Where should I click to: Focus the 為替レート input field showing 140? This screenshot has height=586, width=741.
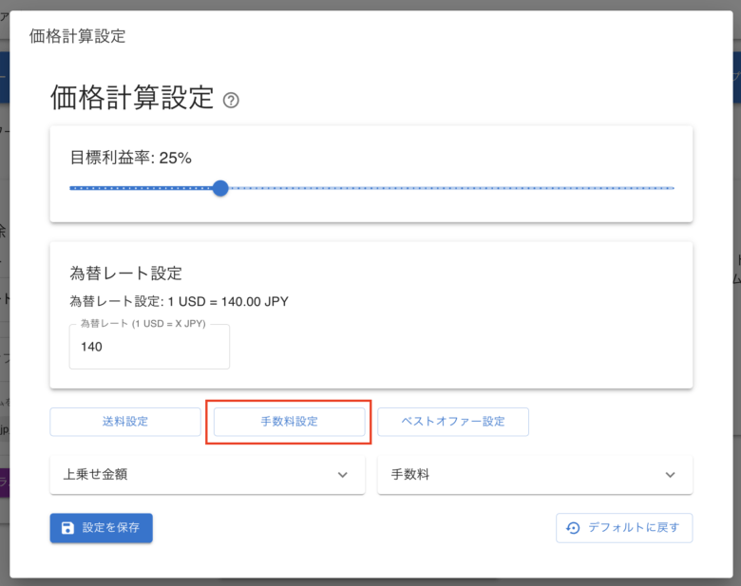pyautogui.click(x=149, y=348)
